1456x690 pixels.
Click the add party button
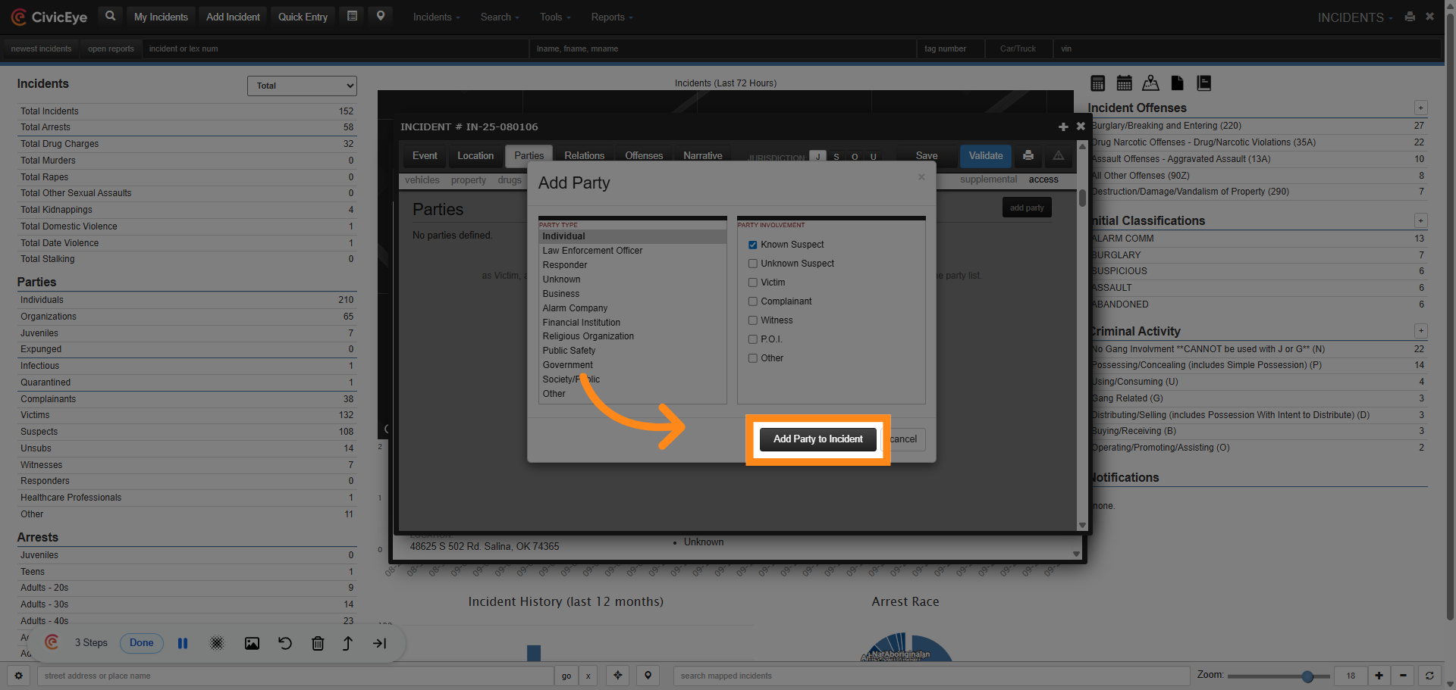point(1026,208)
